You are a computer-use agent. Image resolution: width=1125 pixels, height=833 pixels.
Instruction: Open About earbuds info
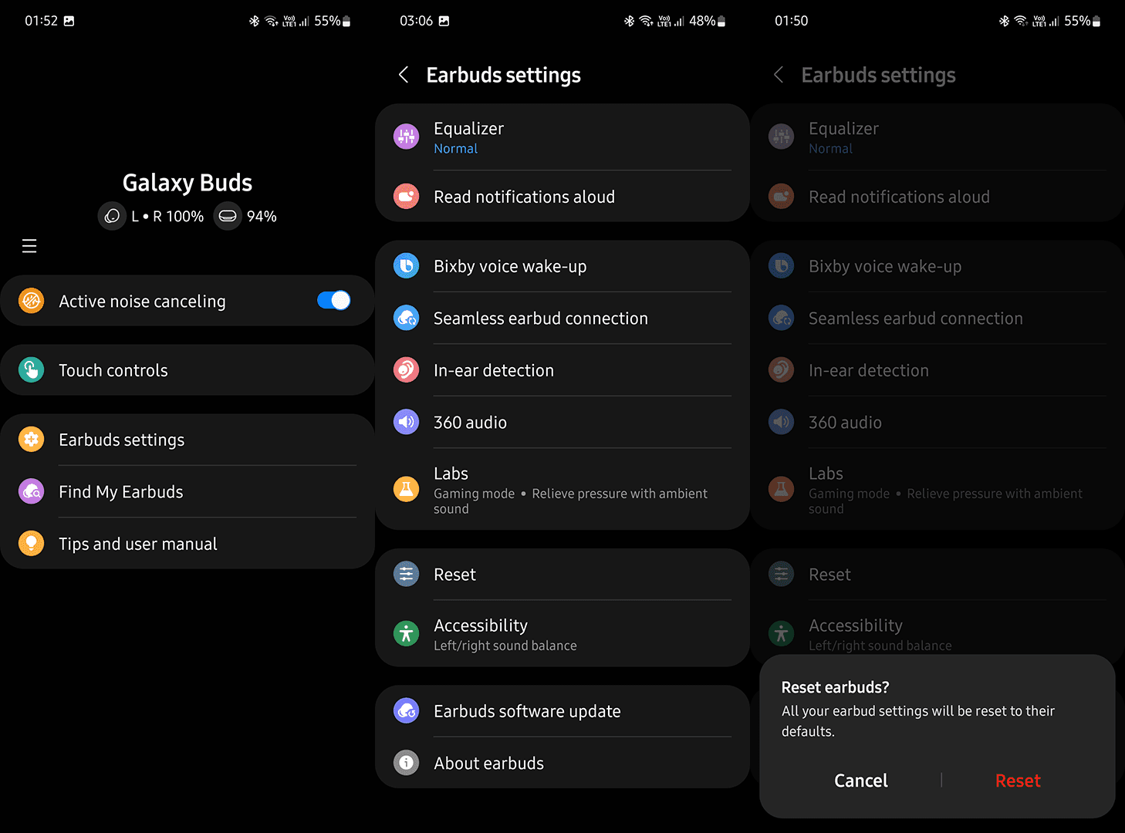562,763
